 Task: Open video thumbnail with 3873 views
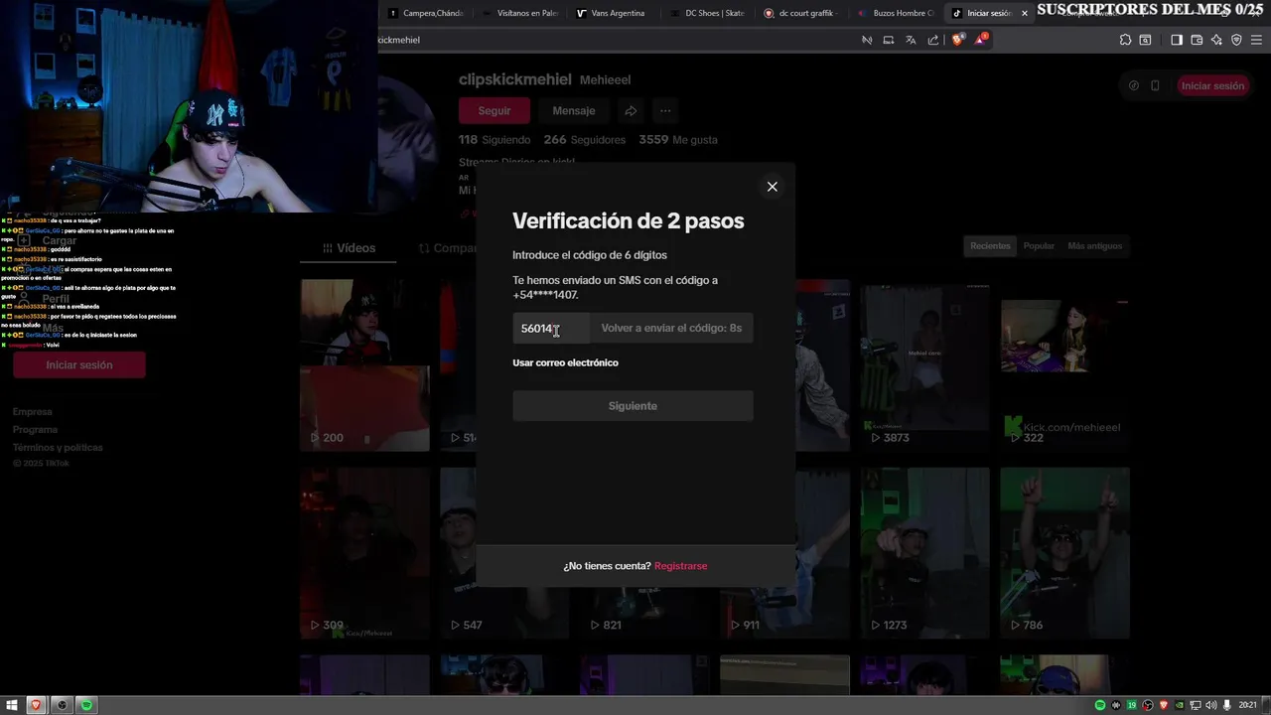(x=924, y=365)
